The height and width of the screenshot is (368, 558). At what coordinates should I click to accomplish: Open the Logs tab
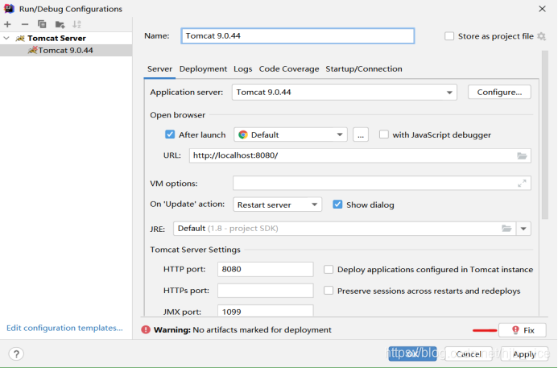click(x=242, y=69)
